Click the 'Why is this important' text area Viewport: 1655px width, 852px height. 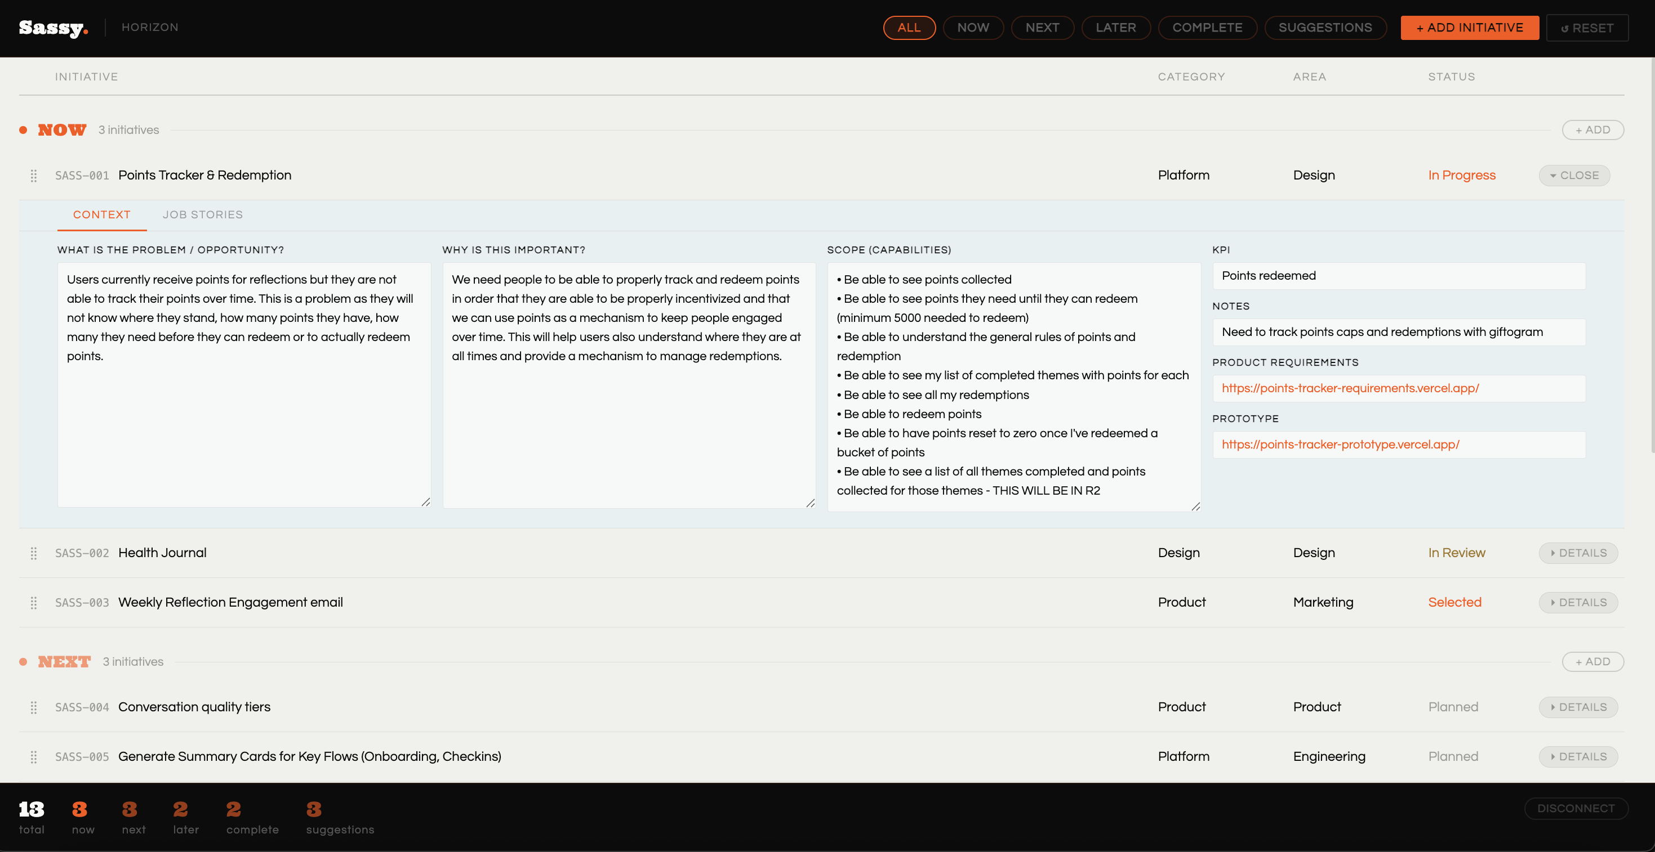[629, 384]
